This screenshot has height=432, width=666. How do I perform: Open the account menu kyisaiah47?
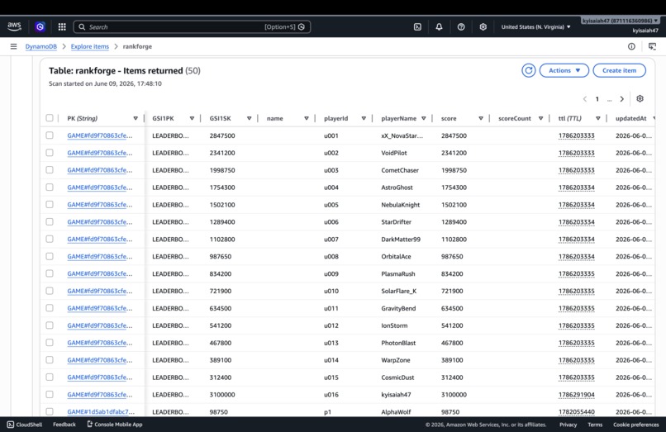click(620, 21)
